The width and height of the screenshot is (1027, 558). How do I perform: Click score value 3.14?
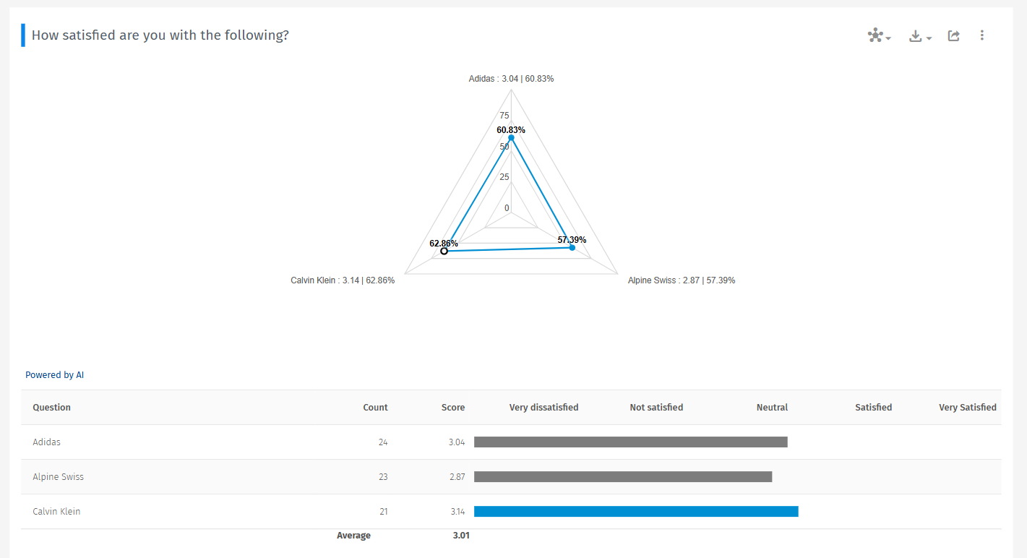[457, 511]
